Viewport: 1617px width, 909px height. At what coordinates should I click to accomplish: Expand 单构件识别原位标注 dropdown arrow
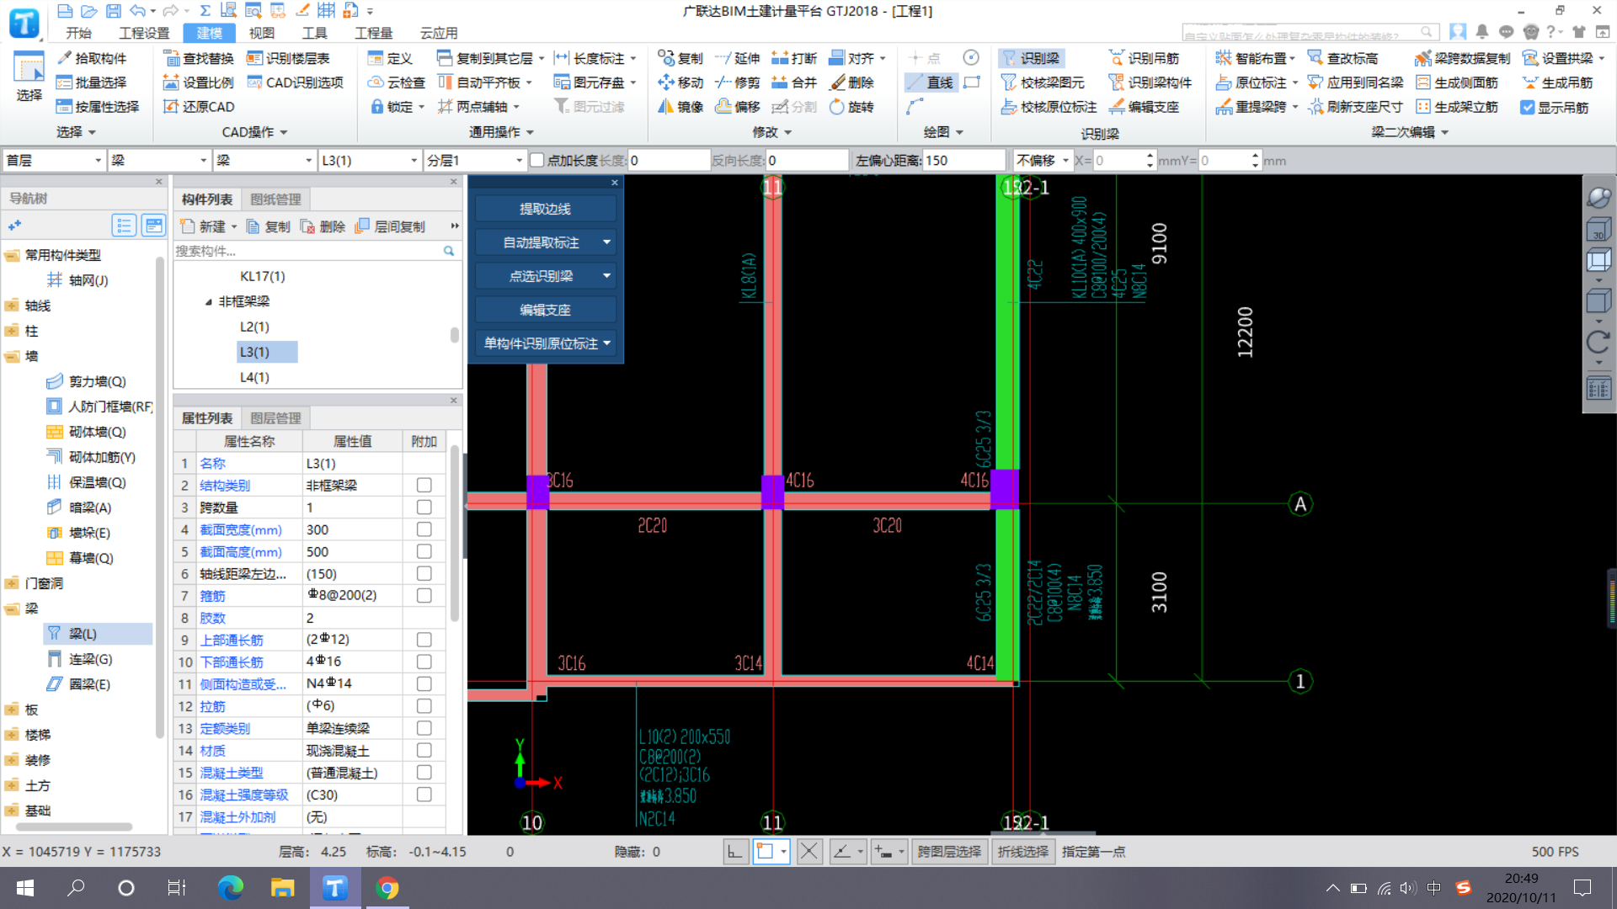pyautogui.click(x=606, y=343)
